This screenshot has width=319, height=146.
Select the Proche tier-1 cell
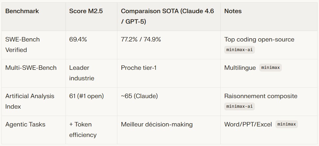click(139, 68)
